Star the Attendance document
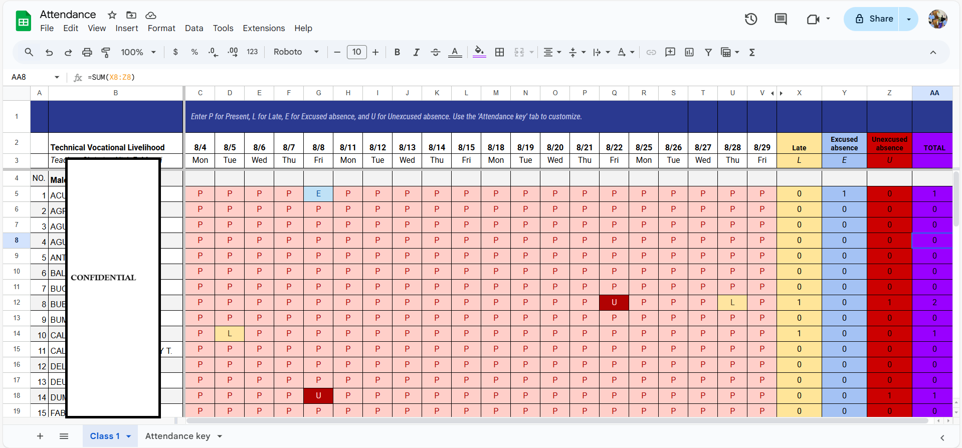This screenshot has width=962, height=448. coord(112,15)
